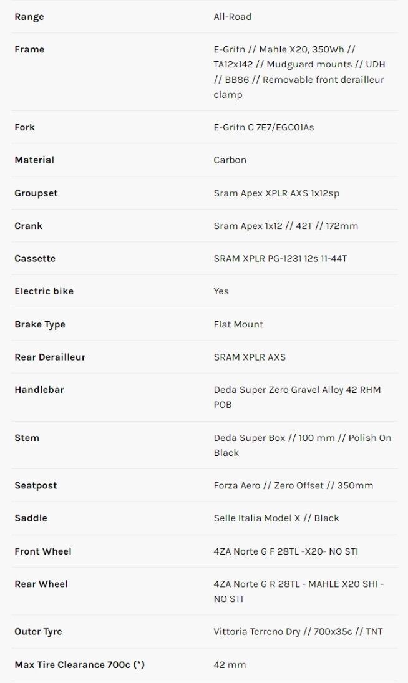Click the Flat Mount brake type value
The height and width of the screenshot is (683, 408).
238,324
